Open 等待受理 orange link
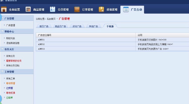This screenshot has width=189, height=104. (11, 83)
